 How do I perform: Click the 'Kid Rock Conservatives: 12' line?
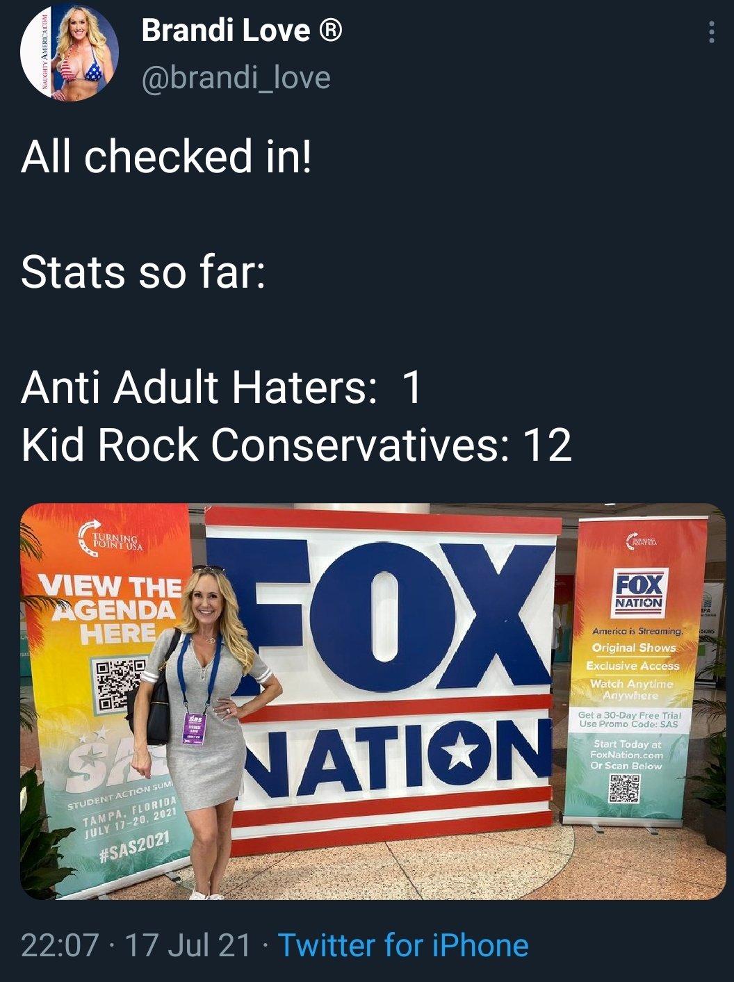pos(297,445)
